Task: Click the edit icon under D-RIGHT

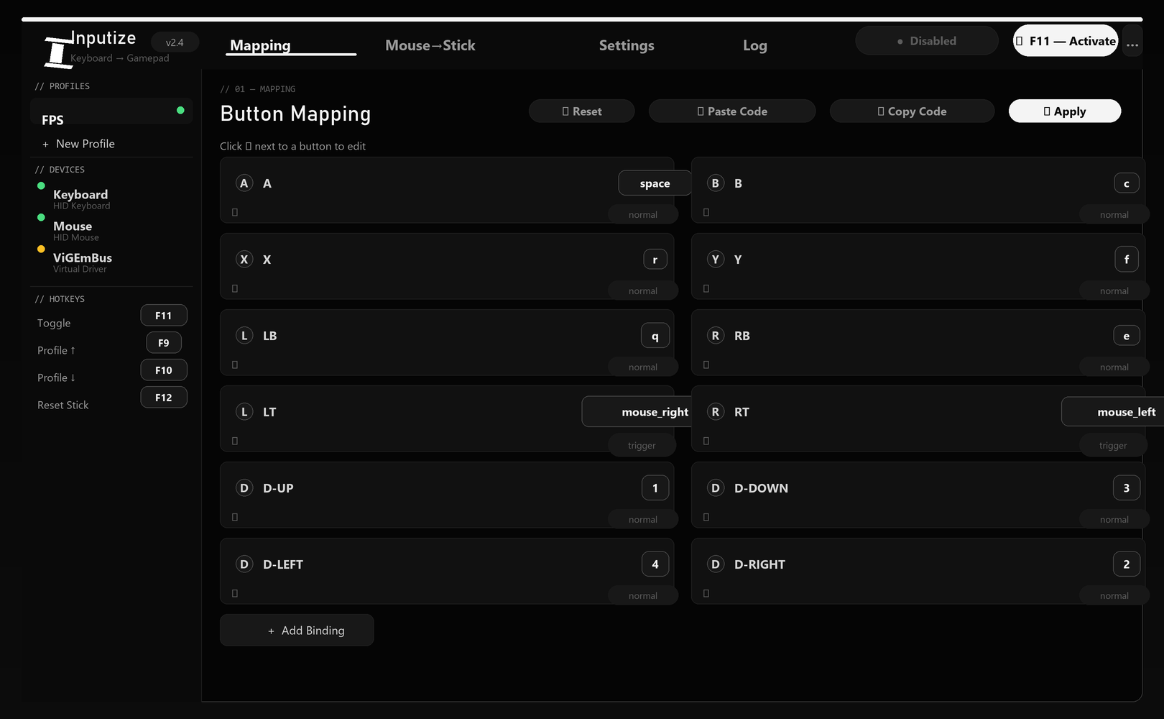Action: pos(706,593)
